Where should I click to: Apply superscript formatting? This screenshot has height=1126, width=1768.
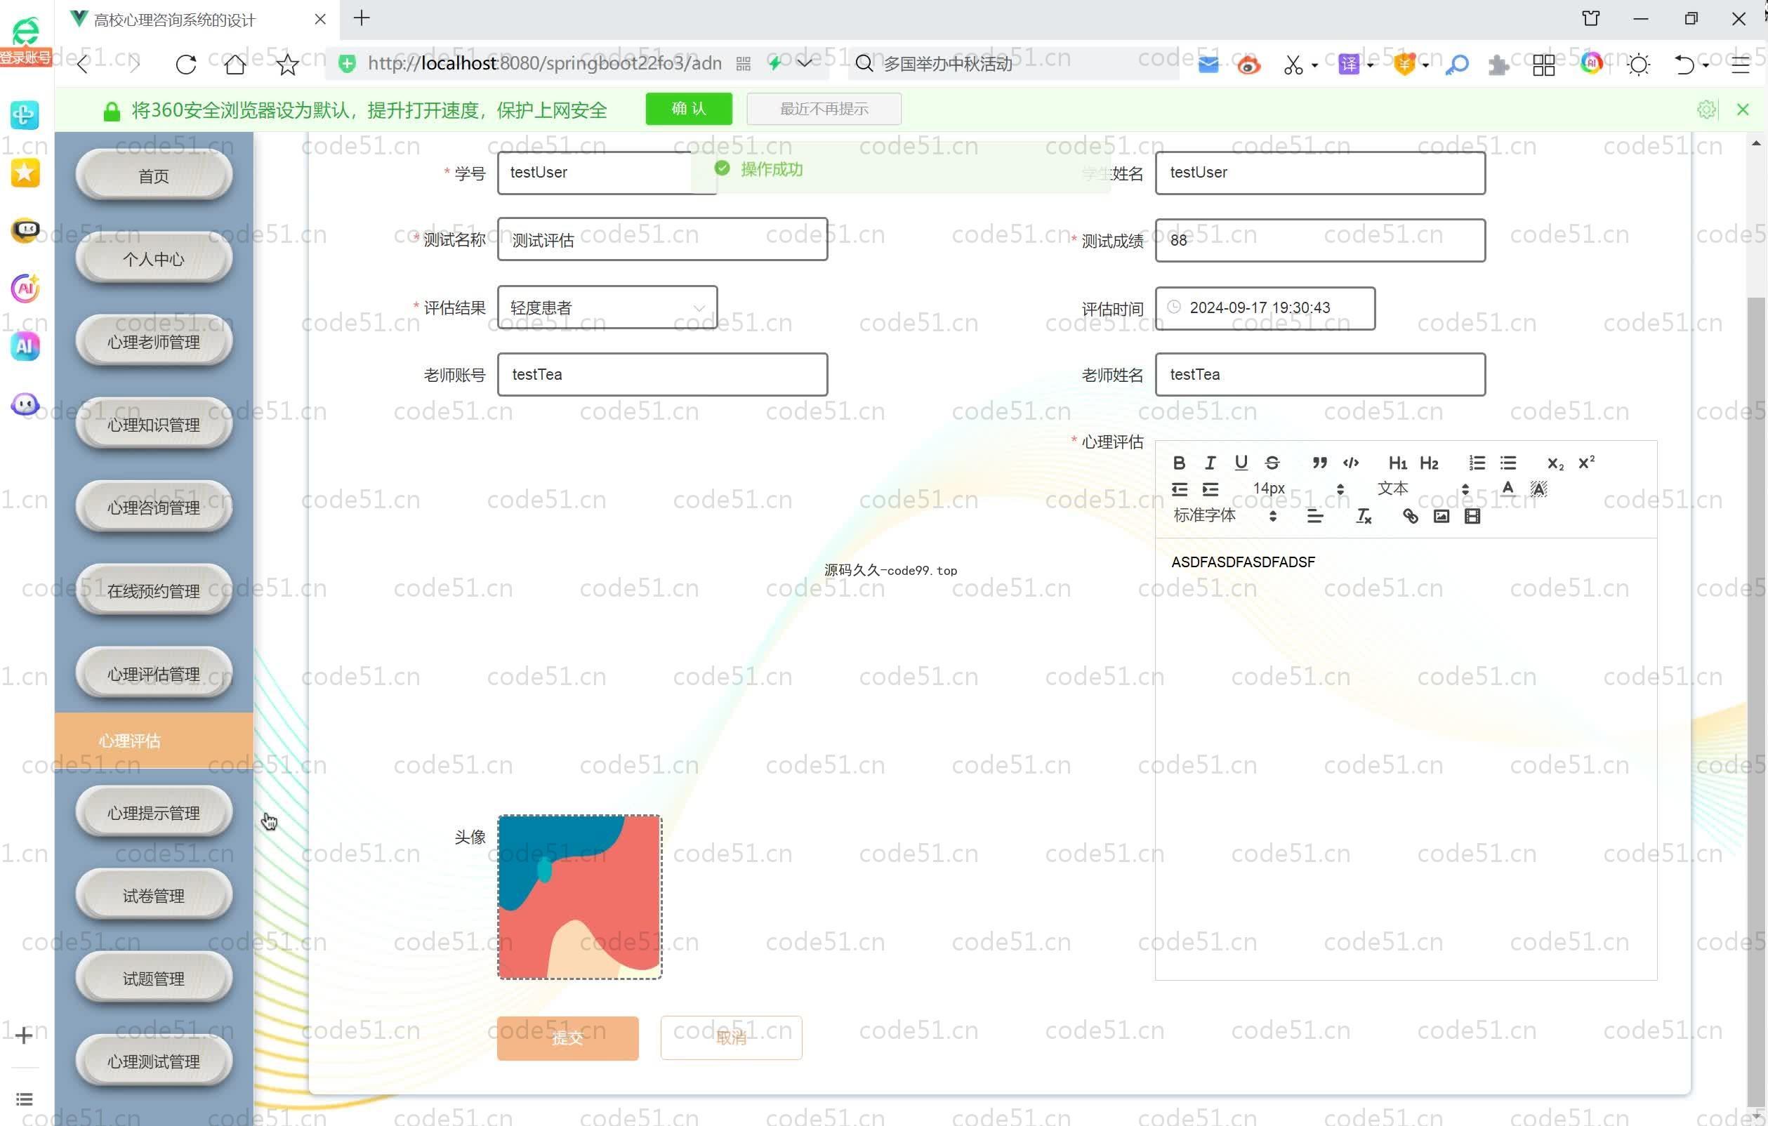click(1586, 463)
